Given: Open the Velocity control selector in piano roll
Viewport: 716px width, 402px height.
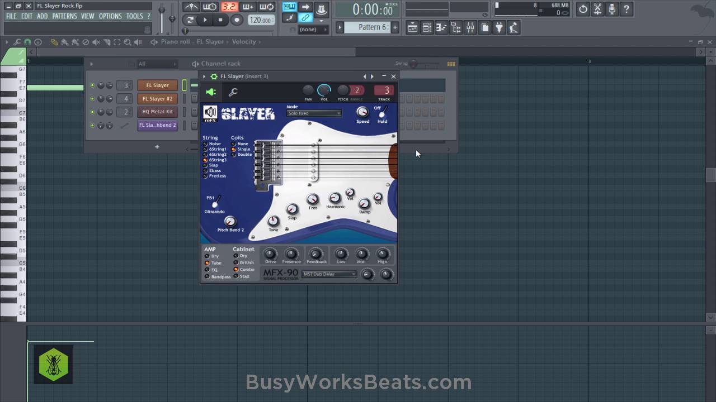Looking at the screenshot, I should coord(244,42).
